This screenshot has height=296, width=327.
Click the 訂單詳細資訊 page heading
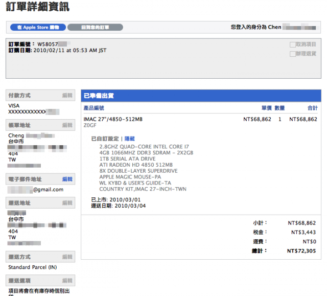37,6
